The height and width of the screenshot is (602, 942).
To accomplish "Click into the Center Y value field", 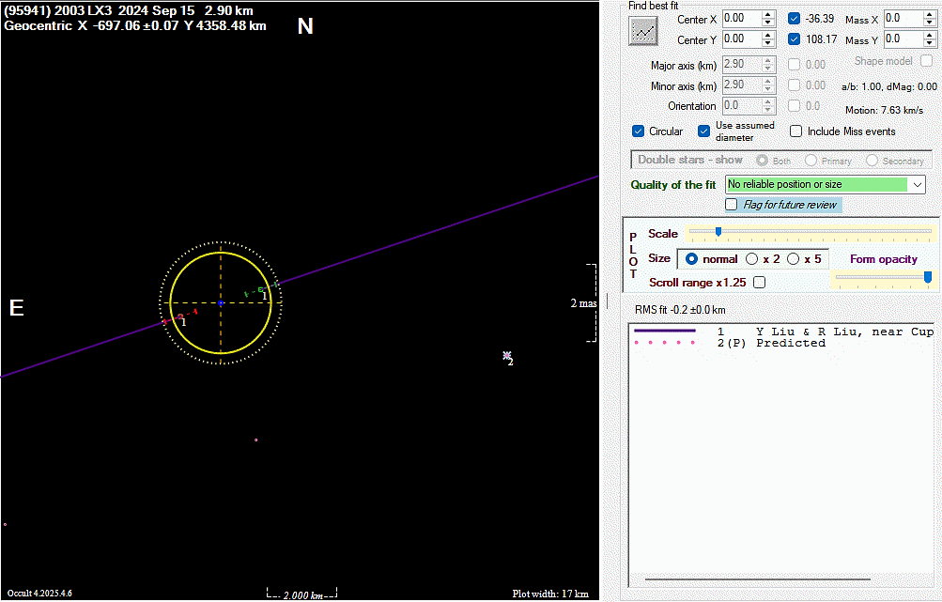I will [742, 39].
